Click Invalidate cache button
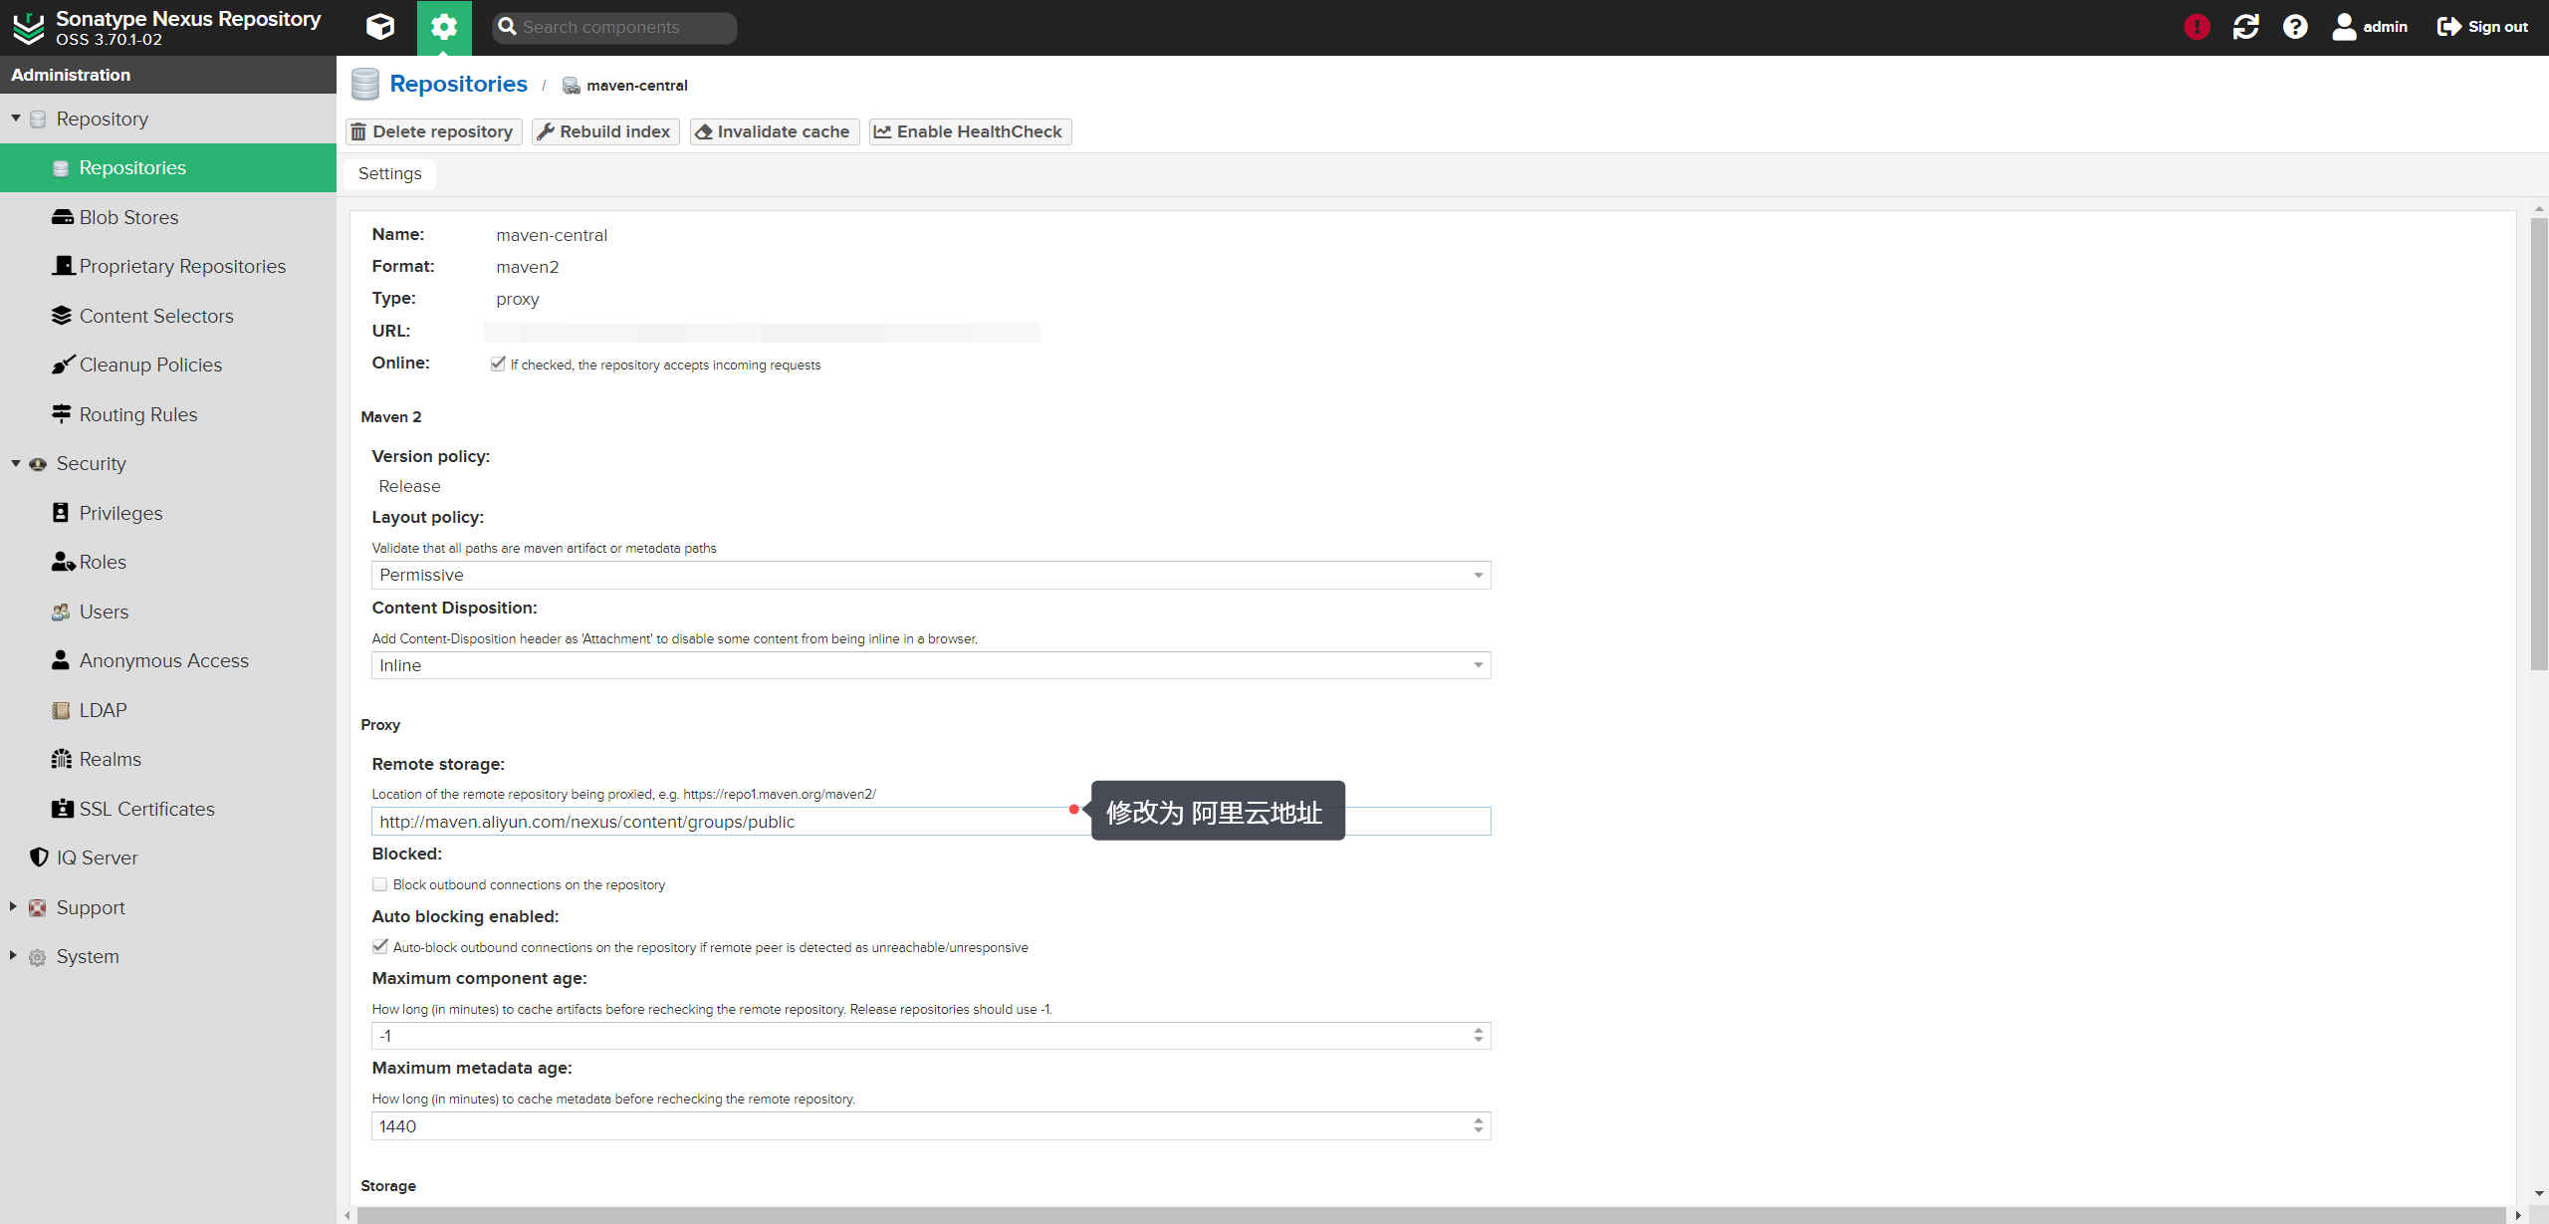Screen dimensions: 2549x1224 click(x=774, y=131)
